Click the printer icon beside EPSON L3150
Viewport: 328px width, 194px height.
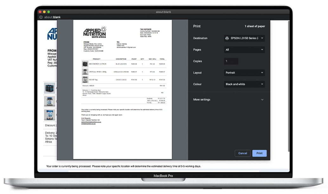click(227, 38)
